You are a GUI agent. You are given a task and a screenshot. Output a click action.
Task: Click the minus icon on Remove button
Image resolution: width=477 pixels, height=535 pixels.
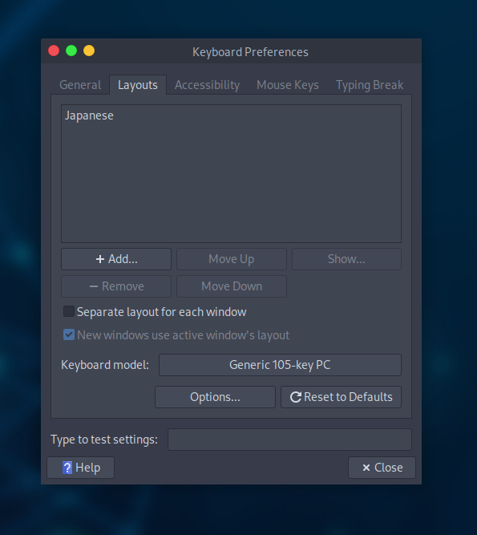pos(94,286)
